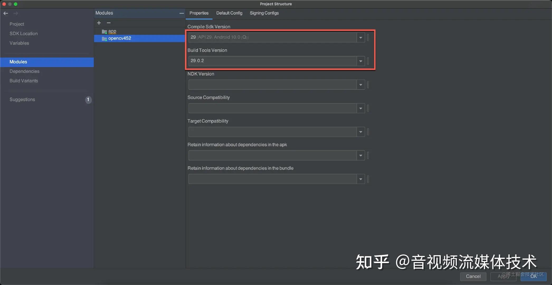Confirm settings with the OK button
The image size is (552, 285).
(533, 276)
